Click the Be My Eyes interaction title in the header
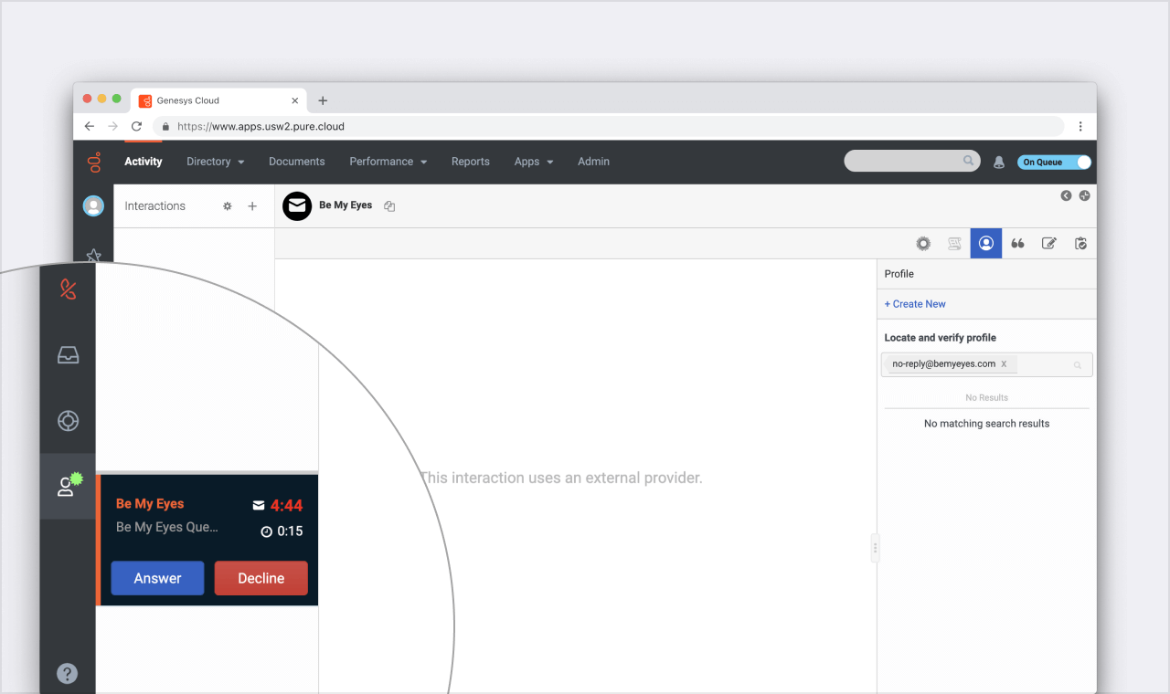The width and height of the screenshot is (1170, 694). [346, 205]
